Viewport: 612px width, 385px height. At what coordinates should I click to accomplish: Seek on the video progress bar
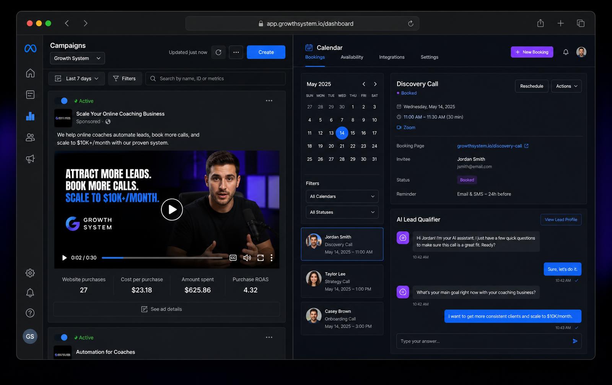pyautogui.click(x=162, y=258)
